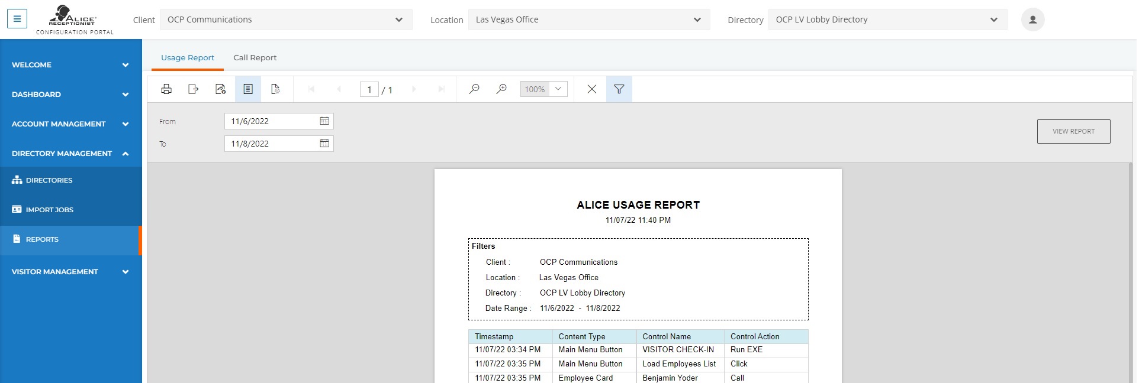This screenshot has width=1139, height=383.
Task: Toggle print layout view
Action: pyautogui.click(x=248, y=89)
